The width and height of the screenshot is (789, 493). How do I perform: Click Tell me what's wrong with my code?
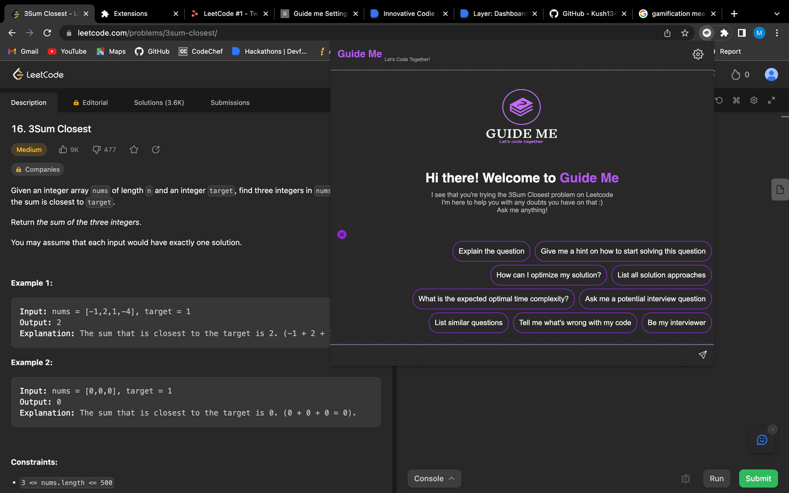point(575,323)
